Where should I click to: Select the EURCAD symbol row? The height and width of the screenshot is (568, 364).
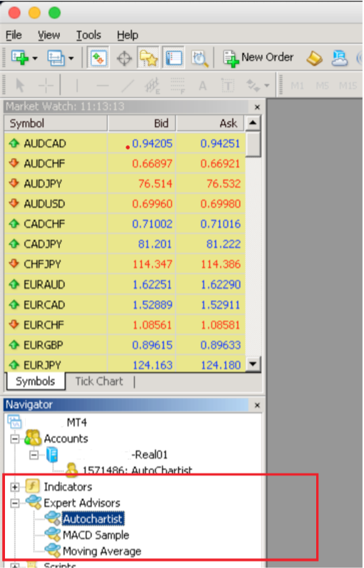point(124,304)
